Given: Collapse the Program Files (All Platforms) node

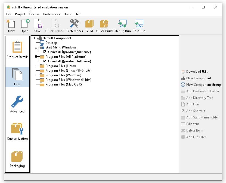Looking at the screenshot, I should (36, 57).
